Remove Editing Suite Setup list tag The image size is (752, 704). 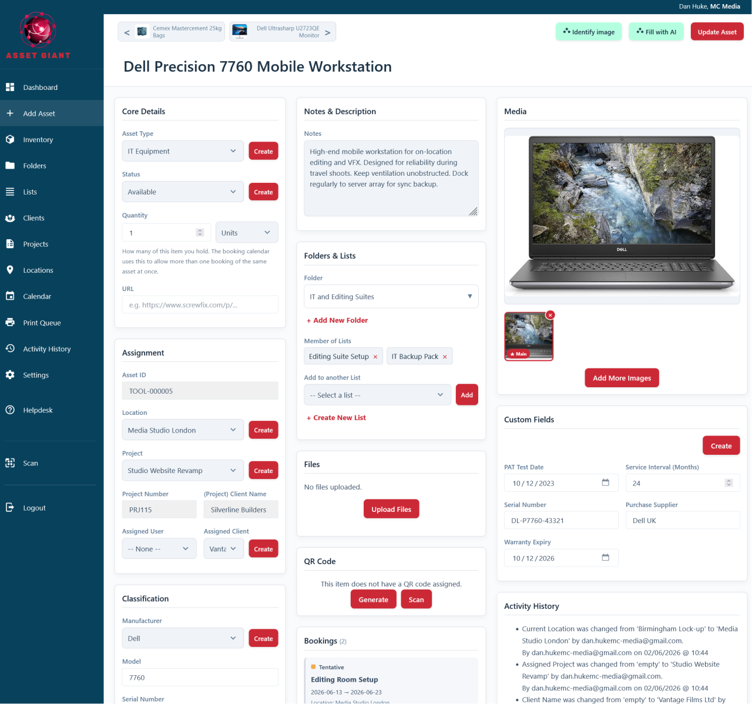click(375, 357)
